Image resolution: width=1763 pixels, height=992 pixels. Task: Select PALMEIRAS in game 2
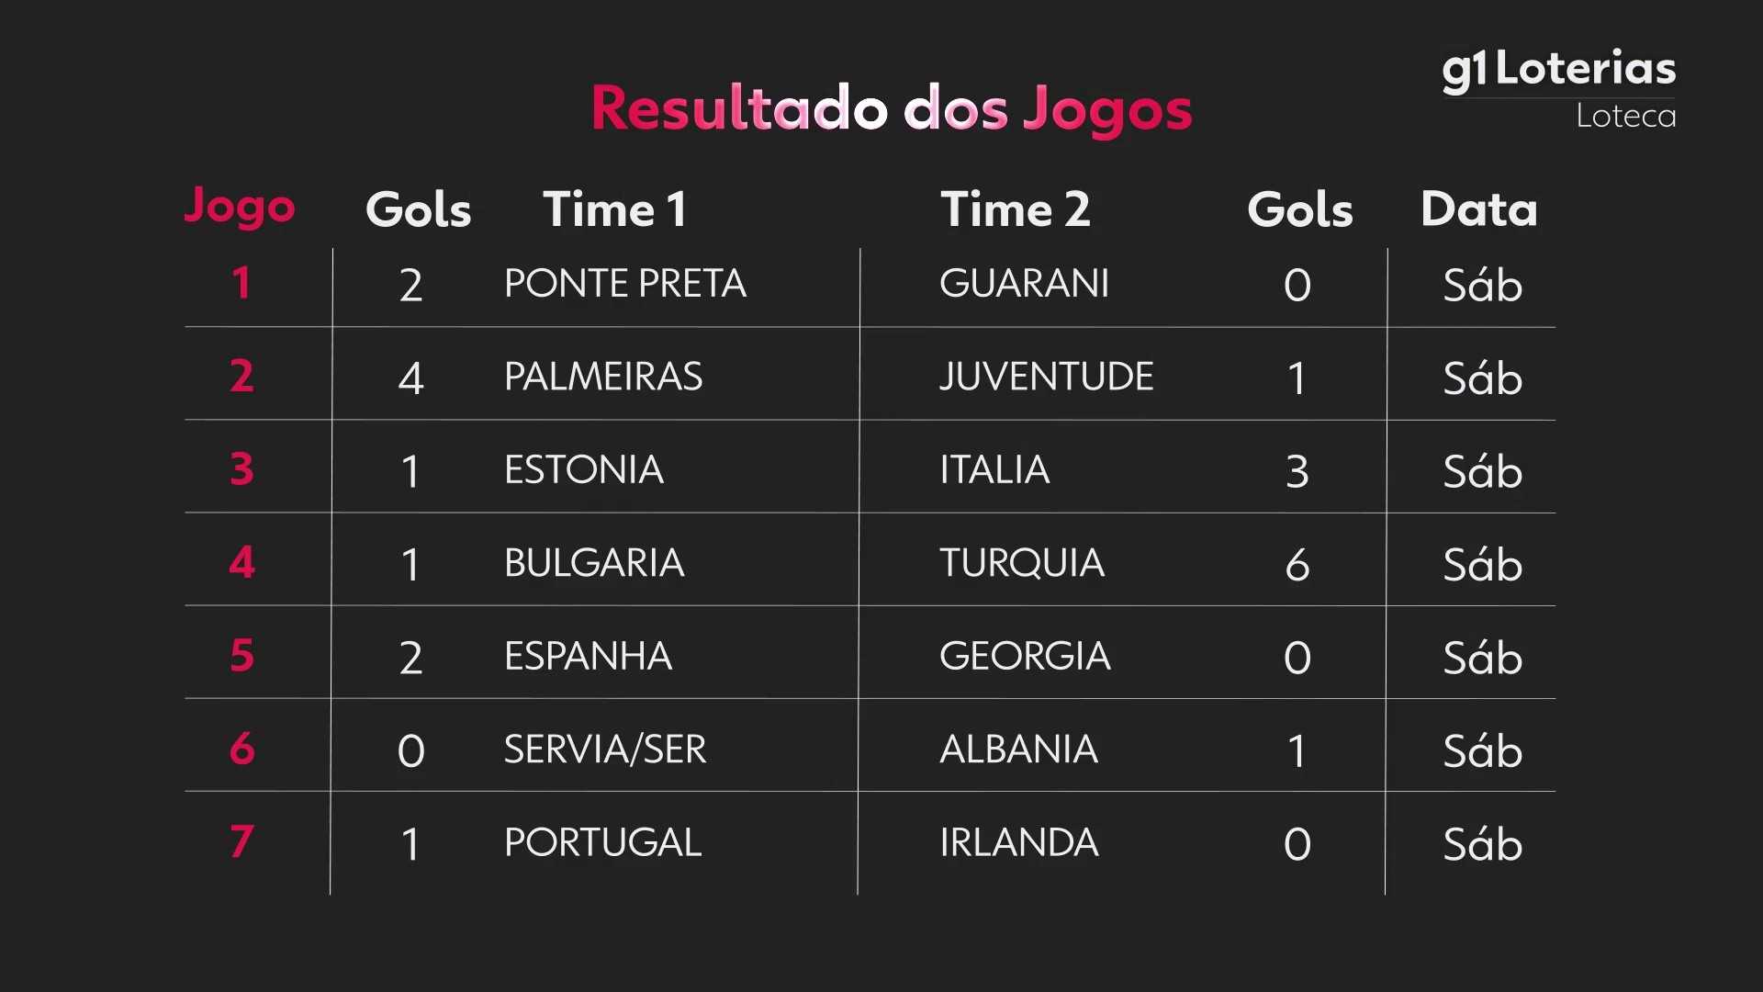(x=603, y=377)
